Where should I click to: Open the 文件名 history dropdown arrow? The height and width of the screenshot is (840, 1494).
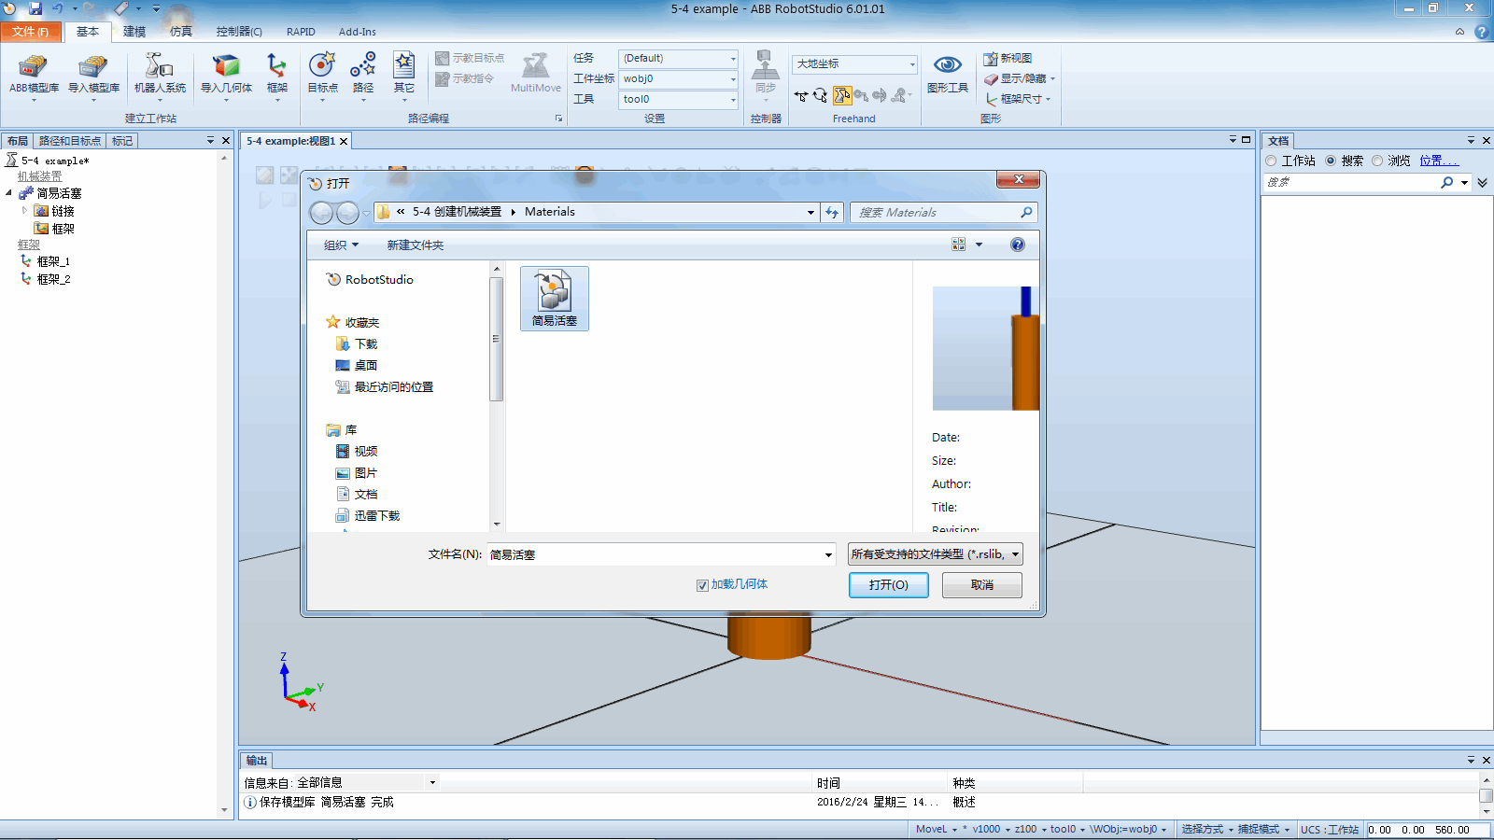point(828,555)
